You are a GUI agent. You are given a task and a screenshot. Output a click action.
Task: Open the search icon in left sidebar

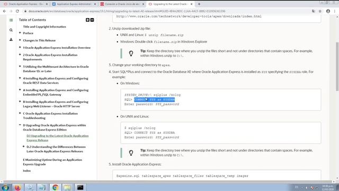(11, 30)
